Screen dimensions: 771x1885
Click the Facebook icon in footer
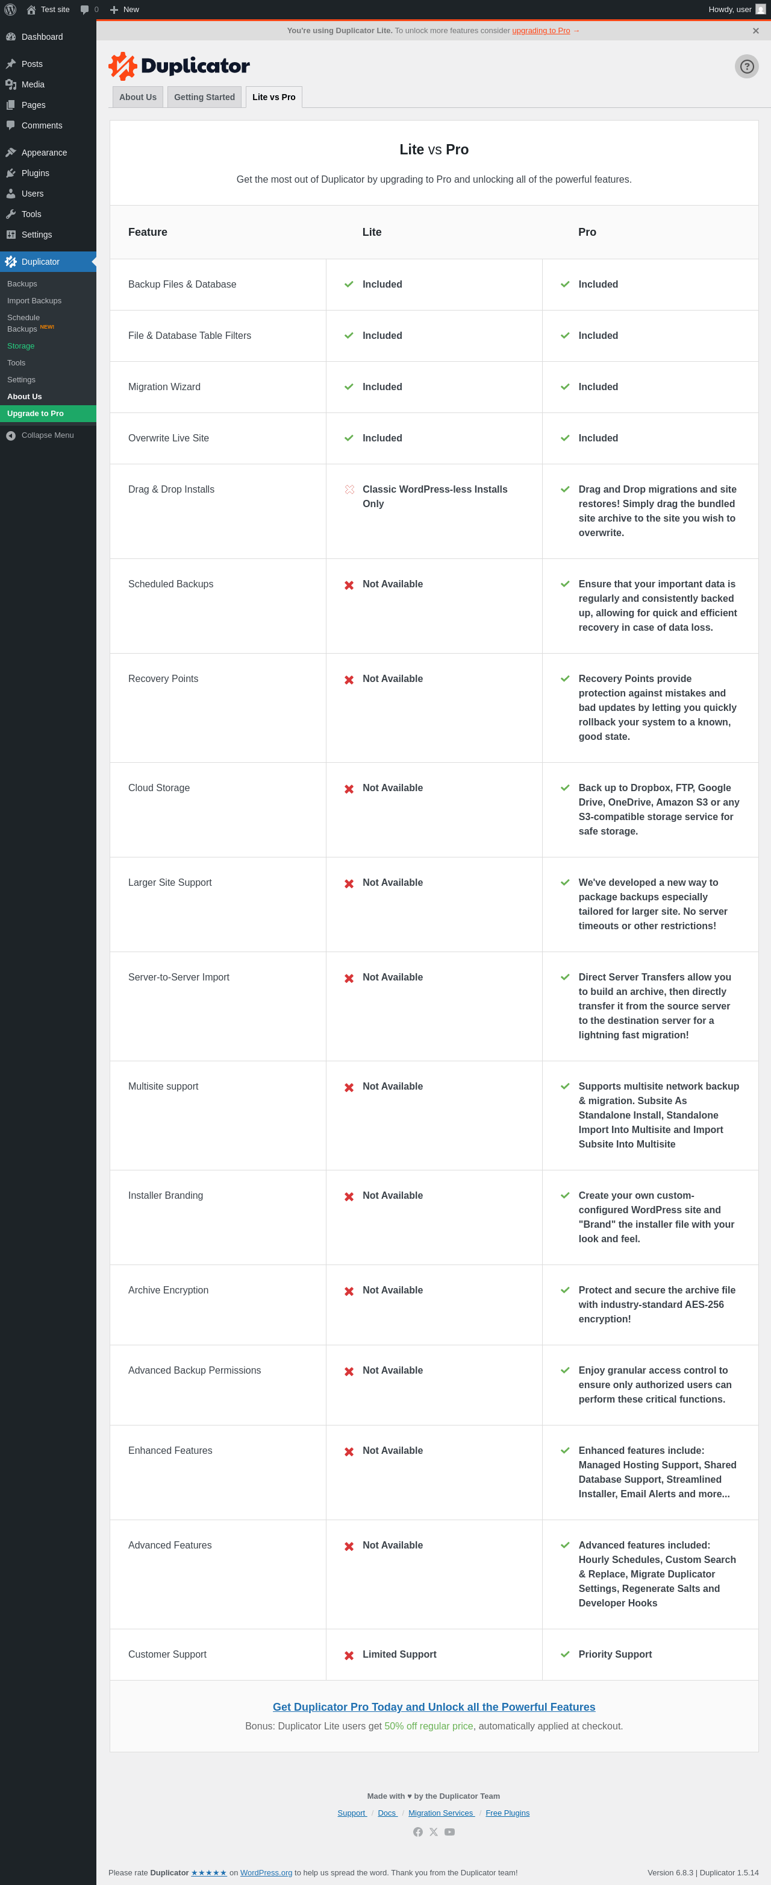tap(418, 1831)
